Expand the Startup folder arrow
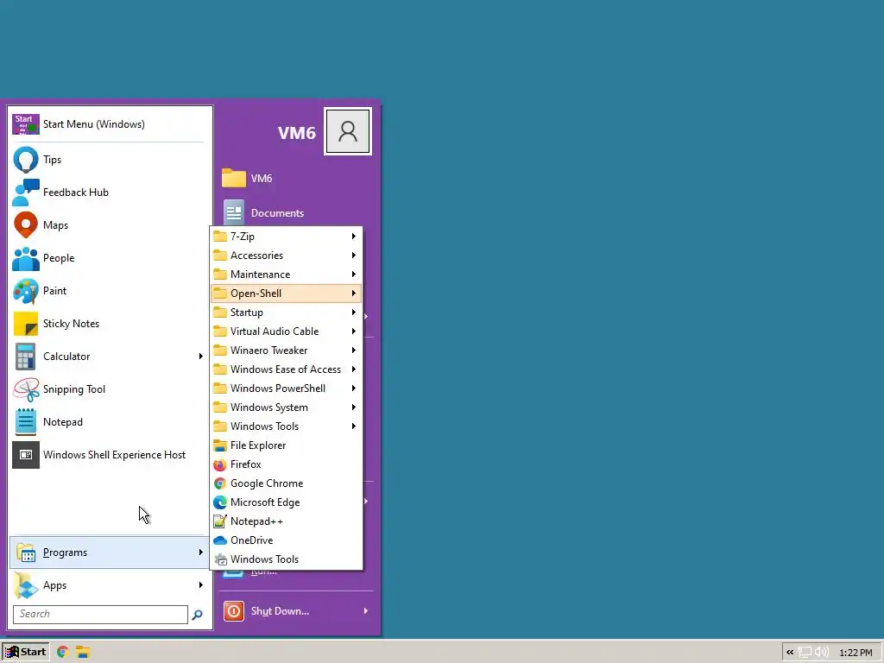 (x=353, y=313)
